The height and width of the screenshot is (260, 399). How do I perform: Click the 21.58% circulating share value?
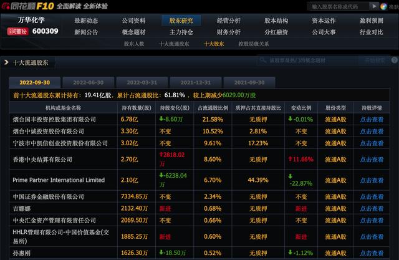click(x=213, y=119)
